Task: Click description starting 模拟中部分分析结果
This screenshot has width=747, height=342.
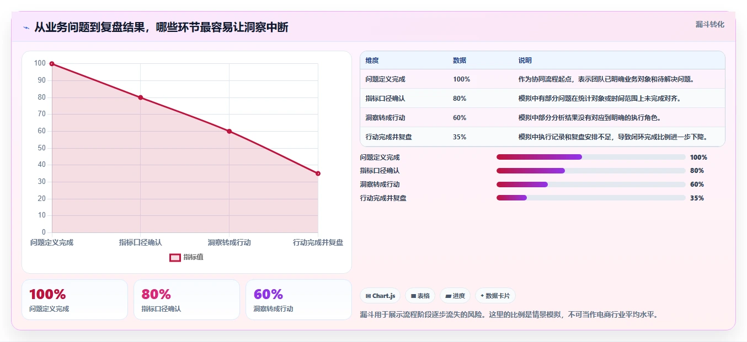Action: pyautogui.click(x=590, y=118)
